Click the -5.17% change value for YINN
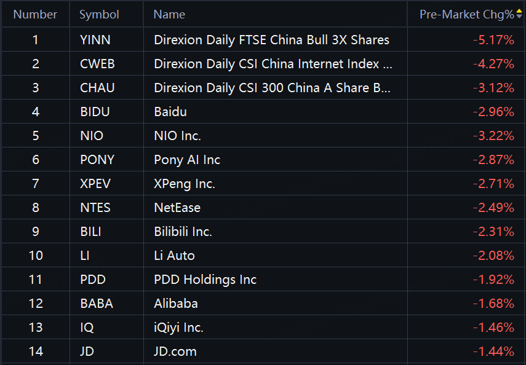Screen dimensions: 526x365 pos(493,40)
